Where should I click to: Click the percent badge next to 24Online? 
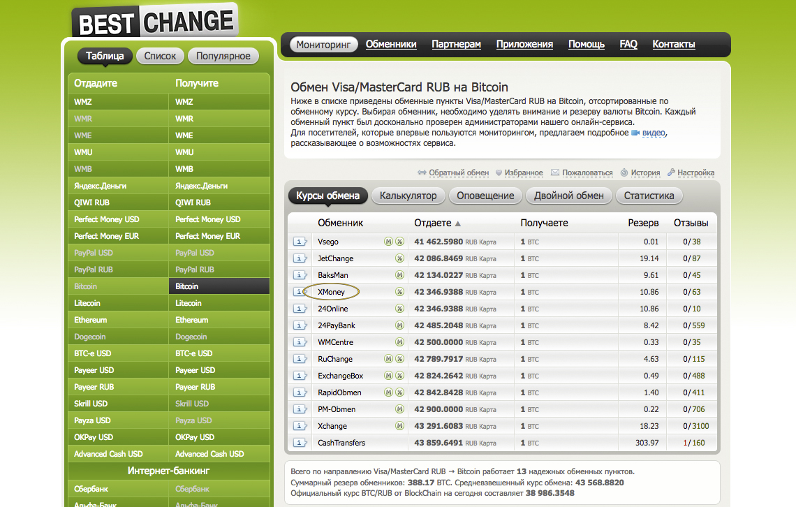click(x=400, y=309)
